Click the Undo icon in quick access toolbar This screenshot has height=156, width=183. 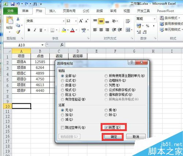coord(18,4)
